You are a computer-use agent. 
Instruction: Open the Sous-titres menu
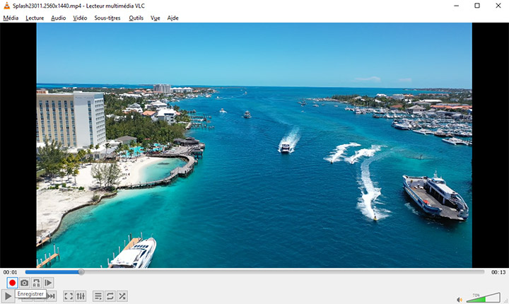tap(107, 18)
